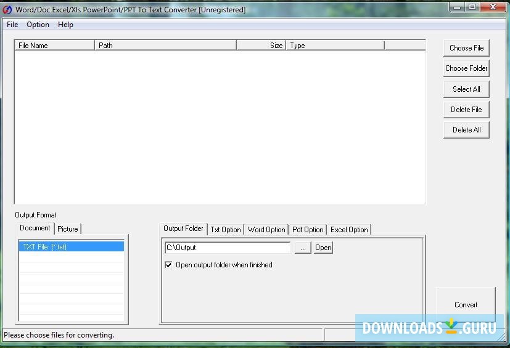
Task: Click the Open button beside output path
Action: pyautogui.click(x=323, y=248)
